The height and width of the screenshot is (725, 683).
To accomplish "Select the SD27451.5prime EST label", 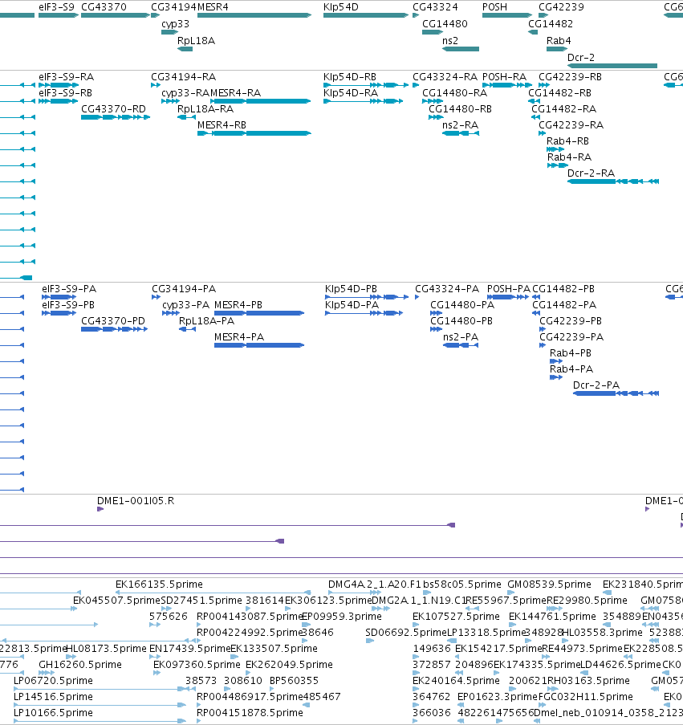I will pos(201,601).
